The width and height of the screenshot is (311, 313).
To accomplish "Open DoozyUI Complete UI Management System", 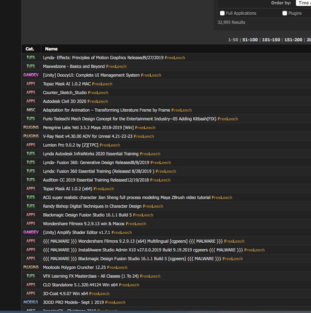I will click(x=91, y=75).
